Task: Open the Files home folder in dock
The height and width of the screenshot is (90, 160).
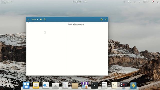Action: [x=55, y=85]
